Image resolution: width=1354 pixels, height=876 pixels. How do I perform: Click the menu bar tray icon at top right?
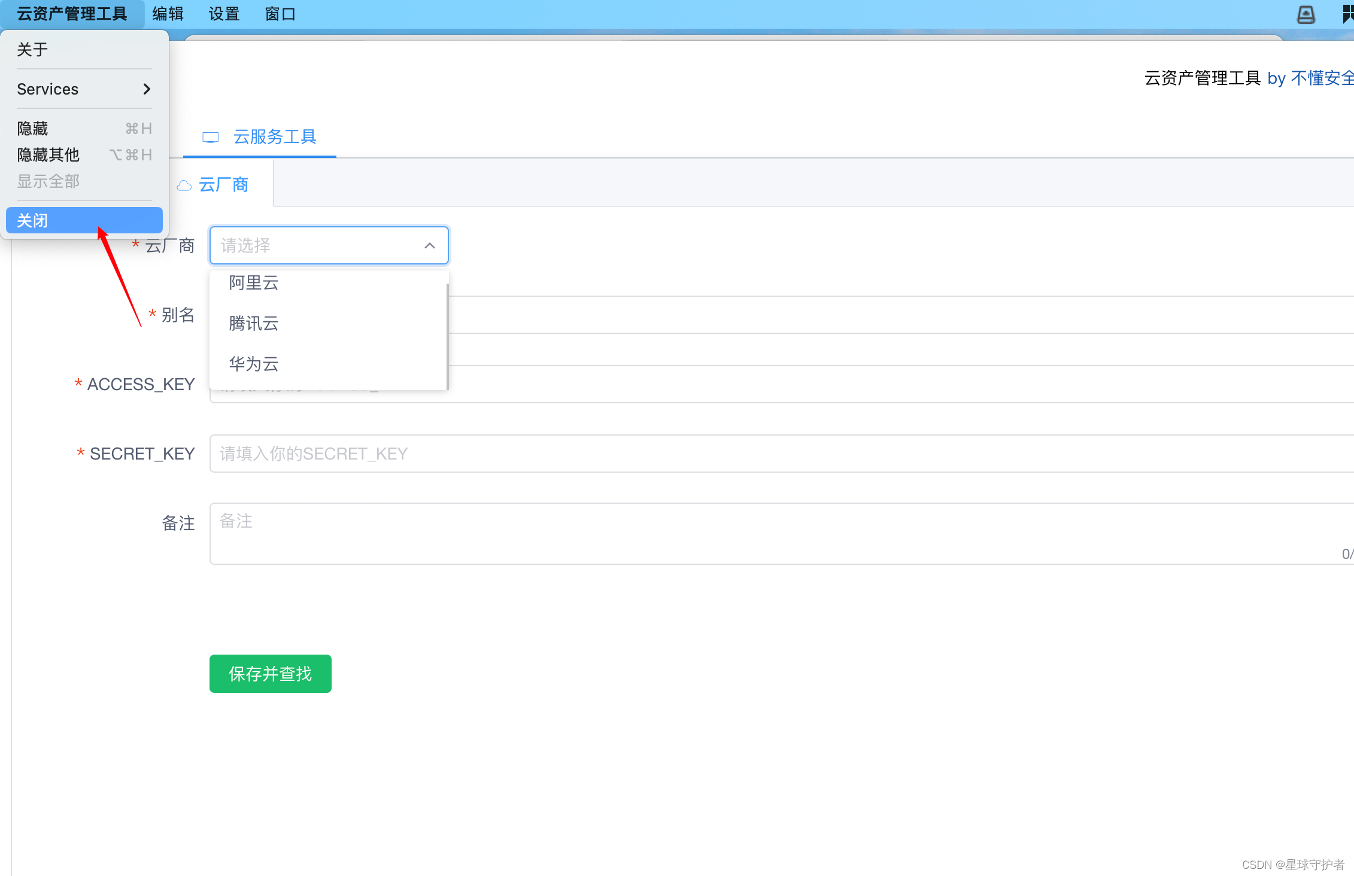point(1306,14)
